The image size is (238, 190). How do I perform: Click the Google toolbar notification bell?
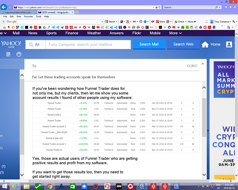pyautogui.click(x=206, y=22)
